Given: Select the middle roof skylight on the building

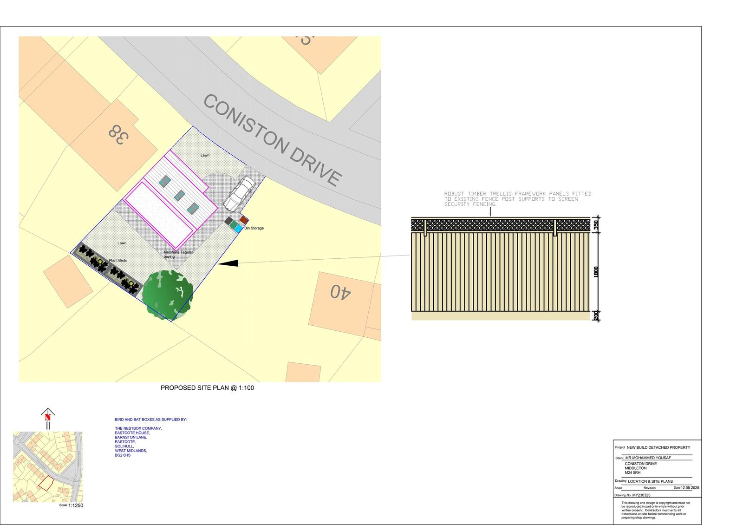Looking at the screenshot, I should pos(180,195).
